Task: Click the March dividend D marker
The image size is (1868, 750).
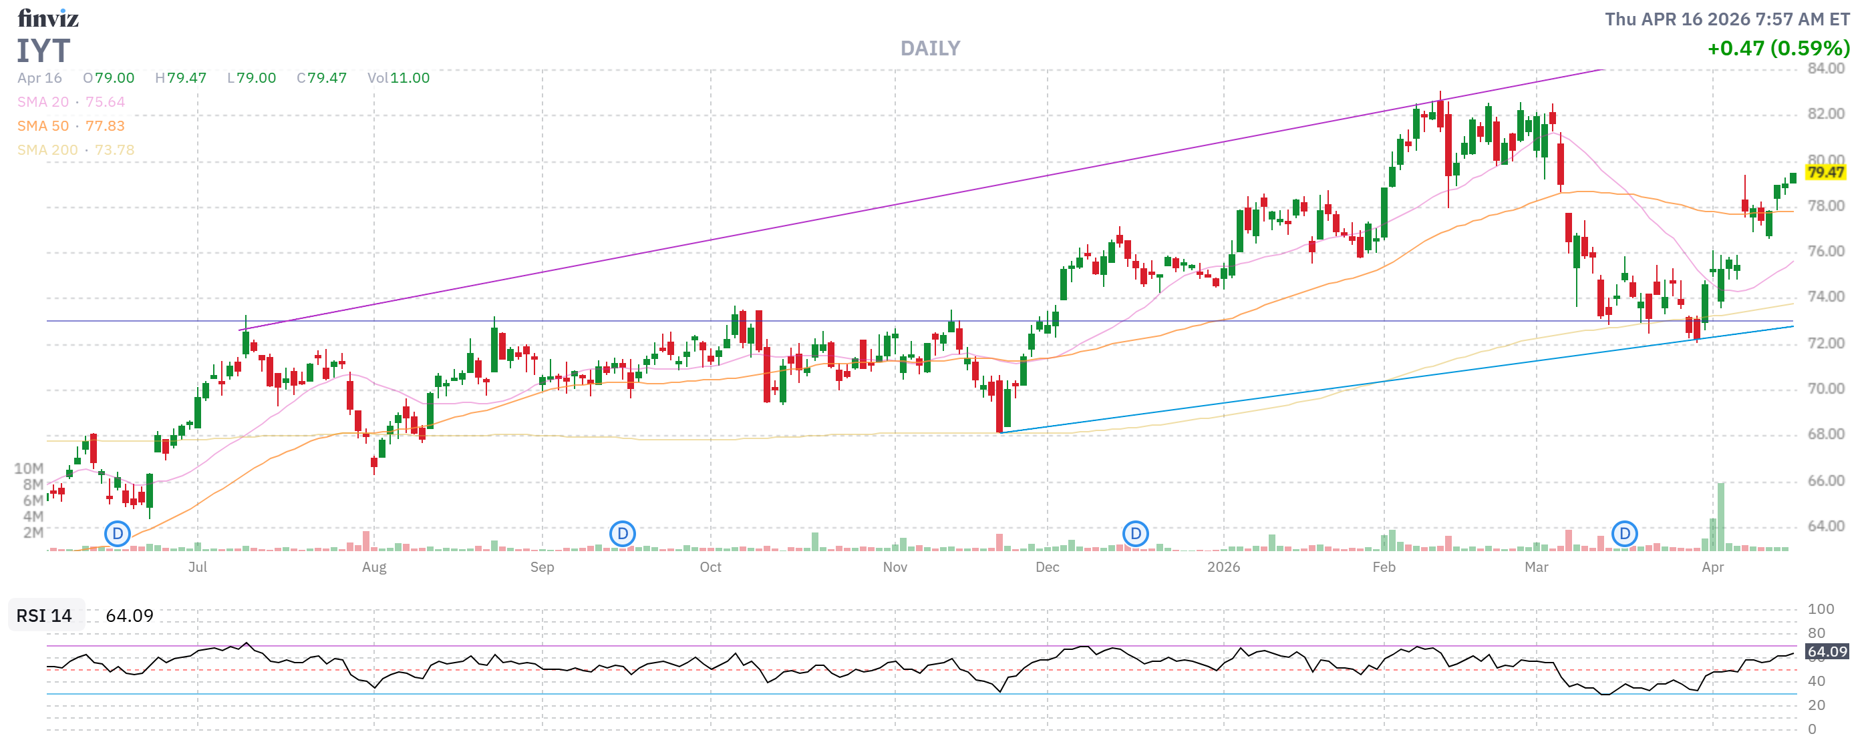Action: click(1625, 534)
